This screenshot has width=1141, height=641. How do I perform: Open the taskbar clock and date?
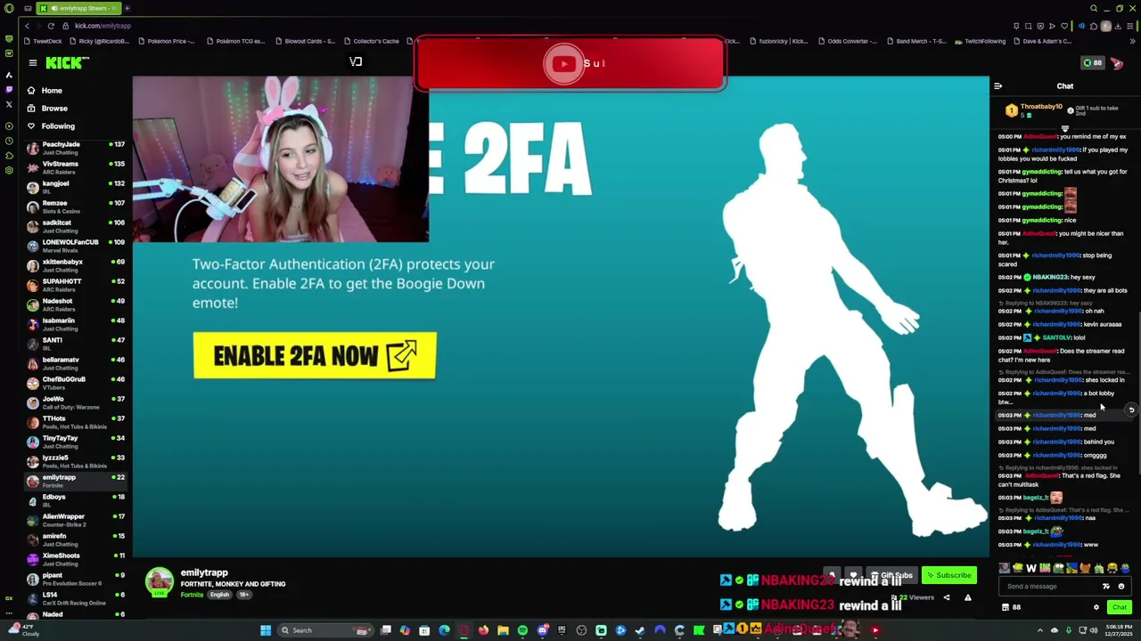pyautogui.click(x=1117, y=630)
